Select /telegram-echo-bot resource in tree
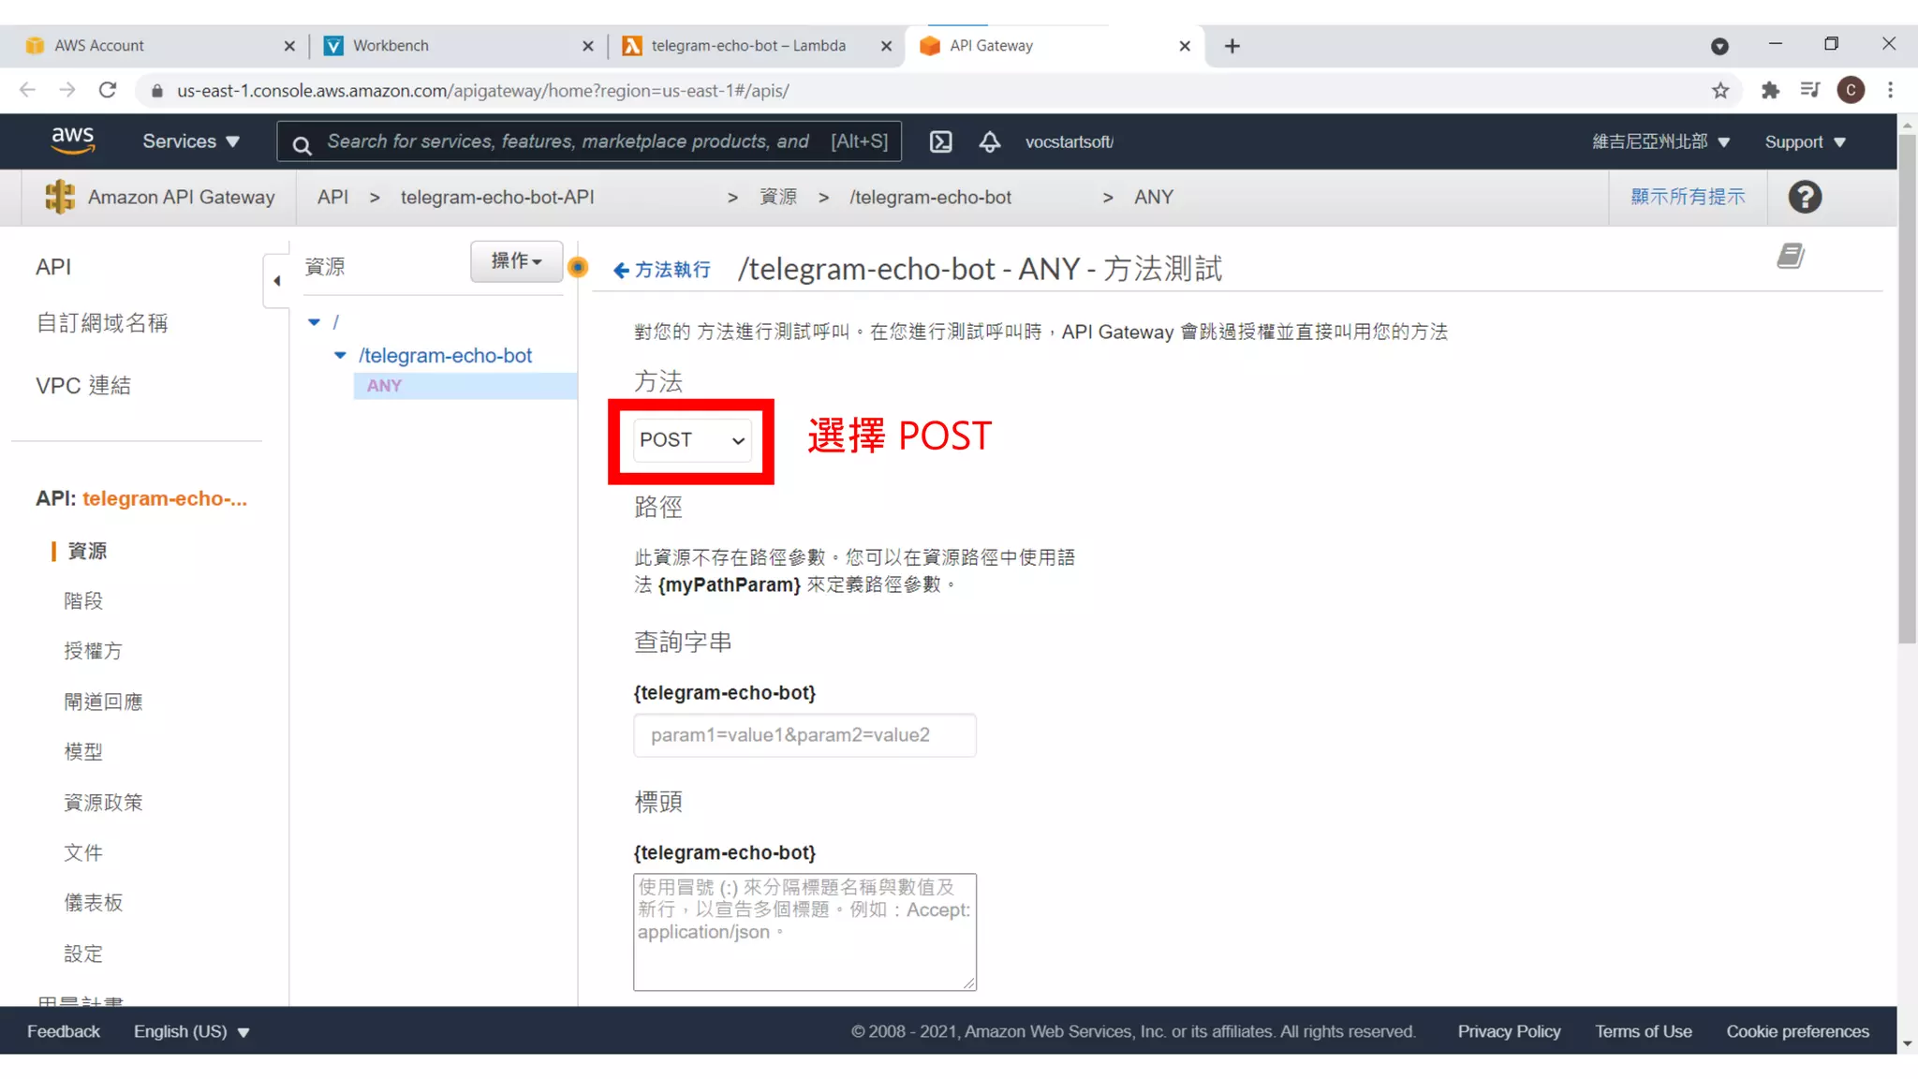Image resolution: width=1918 pixels, height=1079 pixels. coord(445,355)
